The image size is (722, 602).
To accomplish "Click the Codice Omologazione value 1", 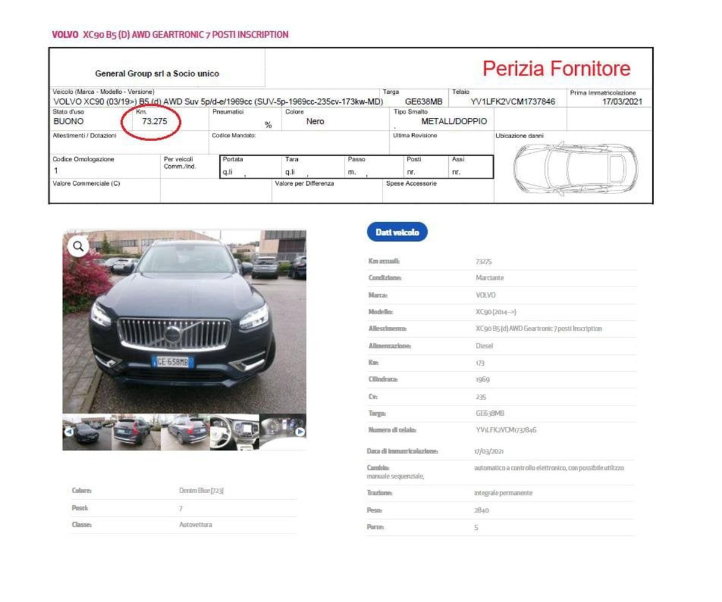I will [56, 171].
